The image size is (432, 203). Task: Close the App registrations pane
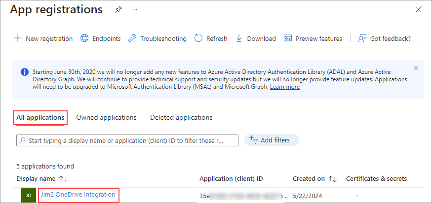[x=419, y=10]
